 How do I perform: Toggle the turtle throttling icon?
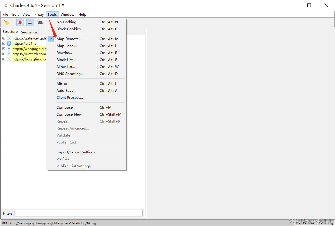coord(40,22)
